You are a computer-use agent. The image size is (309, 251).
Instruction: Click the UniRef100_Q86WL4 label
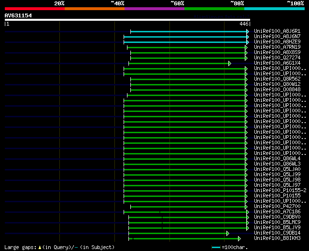(x=277, y=159)
